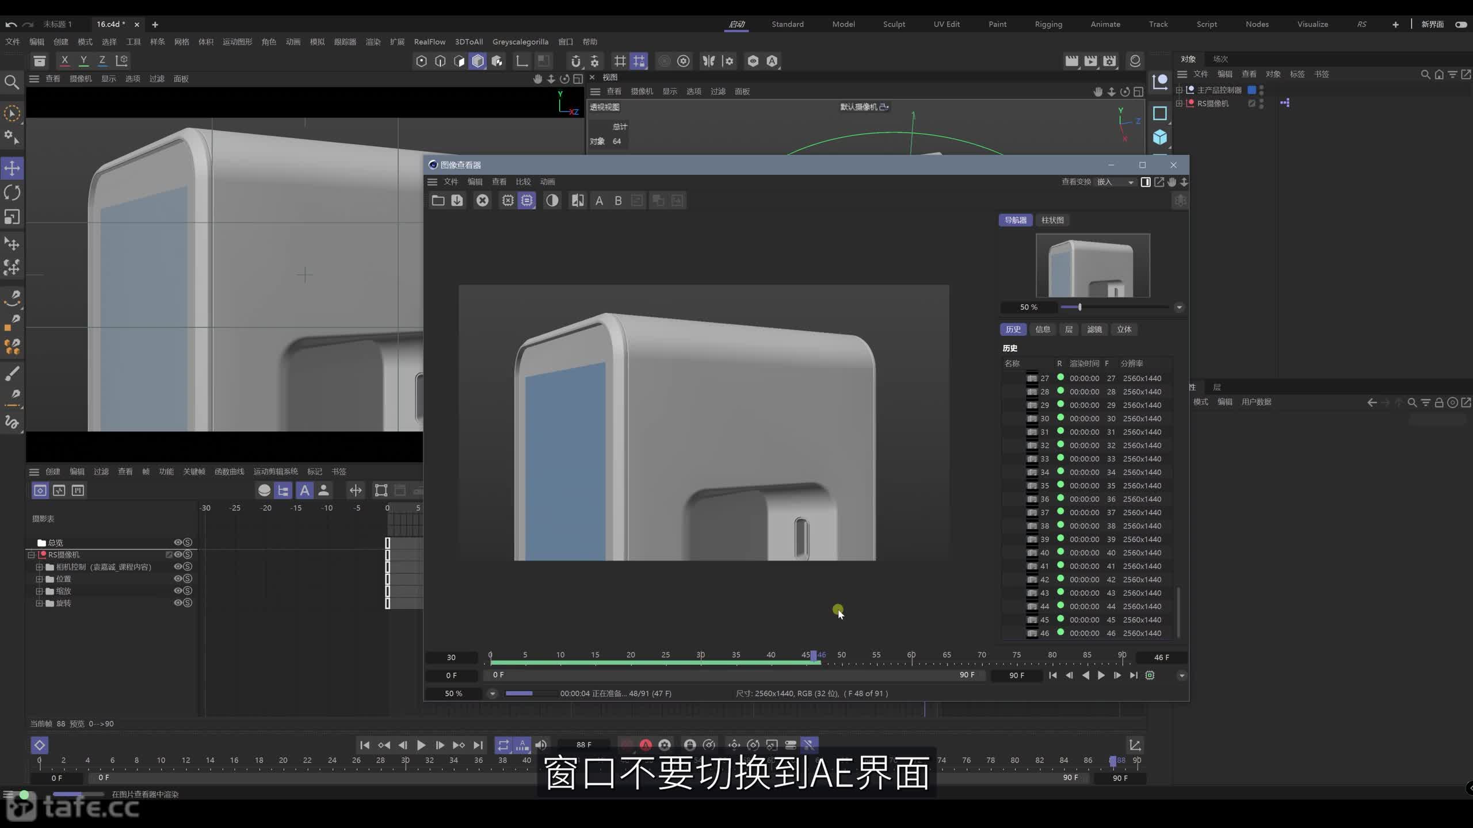Switch to the 柱状图 tab in Picture Viewer
Viewport: 1473px width, 828px height.
point(1052,220)
